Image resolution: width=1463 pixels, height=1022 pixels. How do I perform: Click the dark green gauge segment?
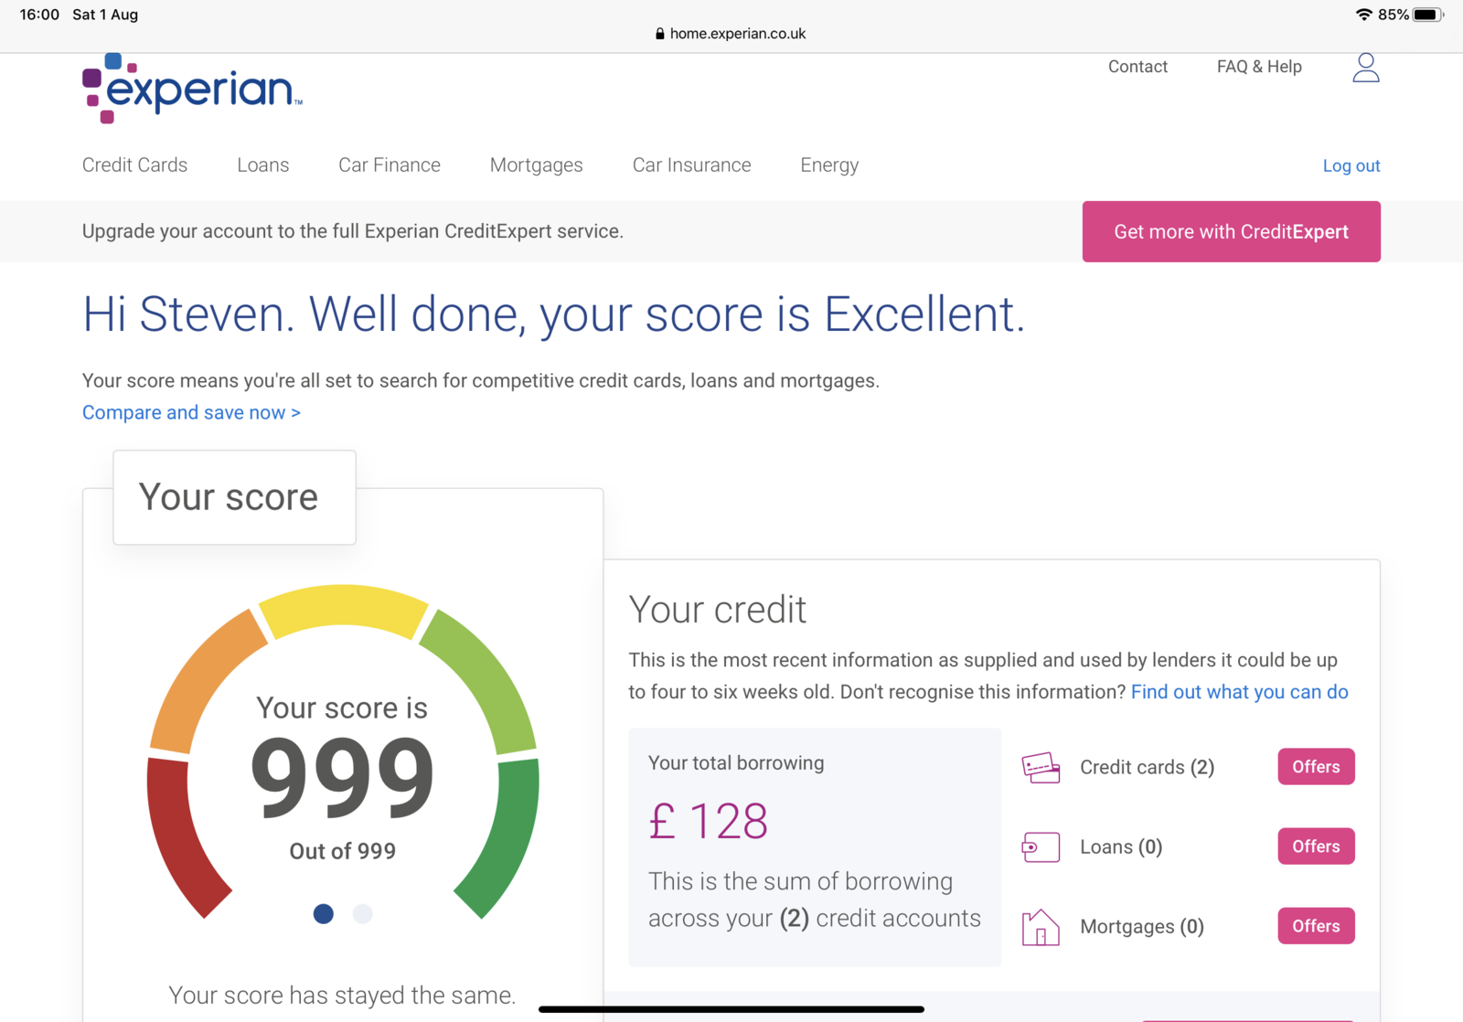[508, 832]
